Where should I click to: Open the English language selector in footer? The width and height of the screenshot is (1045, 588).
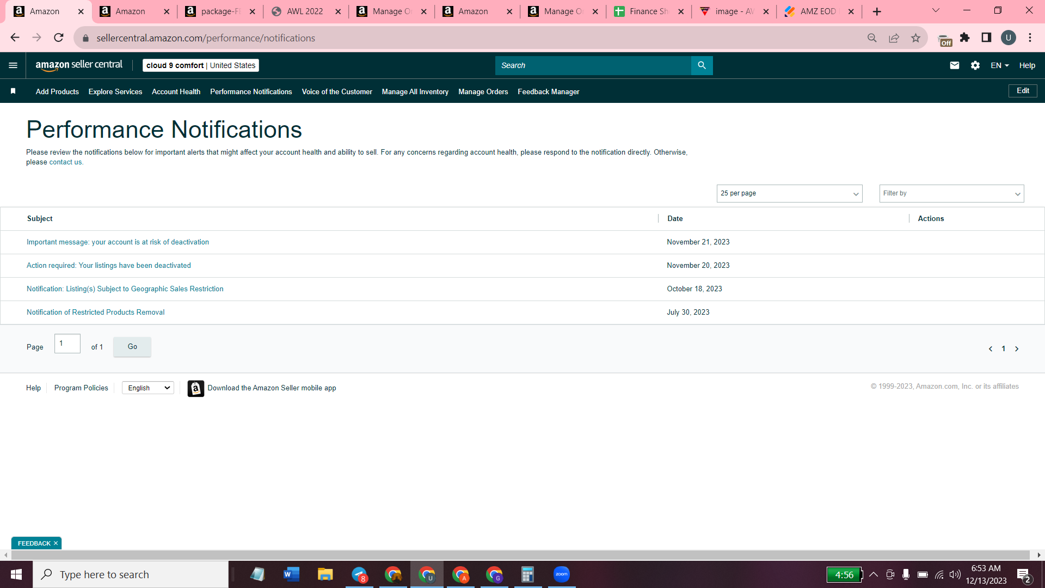pos(148,388)
